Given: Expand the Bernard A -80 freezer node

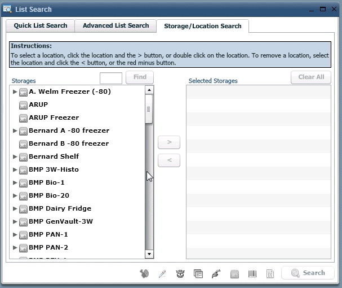Looking at the screenshot, I should 15,130.
